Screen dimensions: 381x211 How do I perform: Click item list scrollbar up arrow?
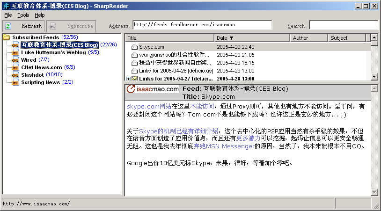pos(374,37)
